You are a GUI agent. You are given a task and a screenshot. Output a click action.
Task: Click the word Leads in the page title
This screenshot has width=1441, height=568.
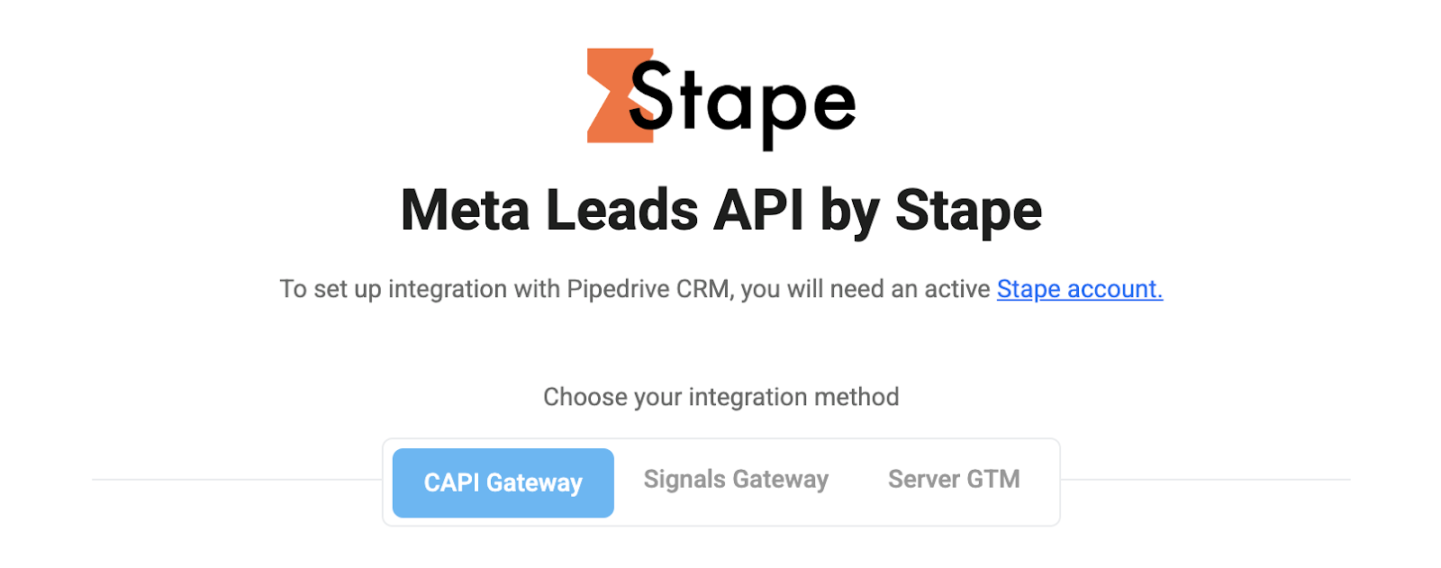[621, 211]
